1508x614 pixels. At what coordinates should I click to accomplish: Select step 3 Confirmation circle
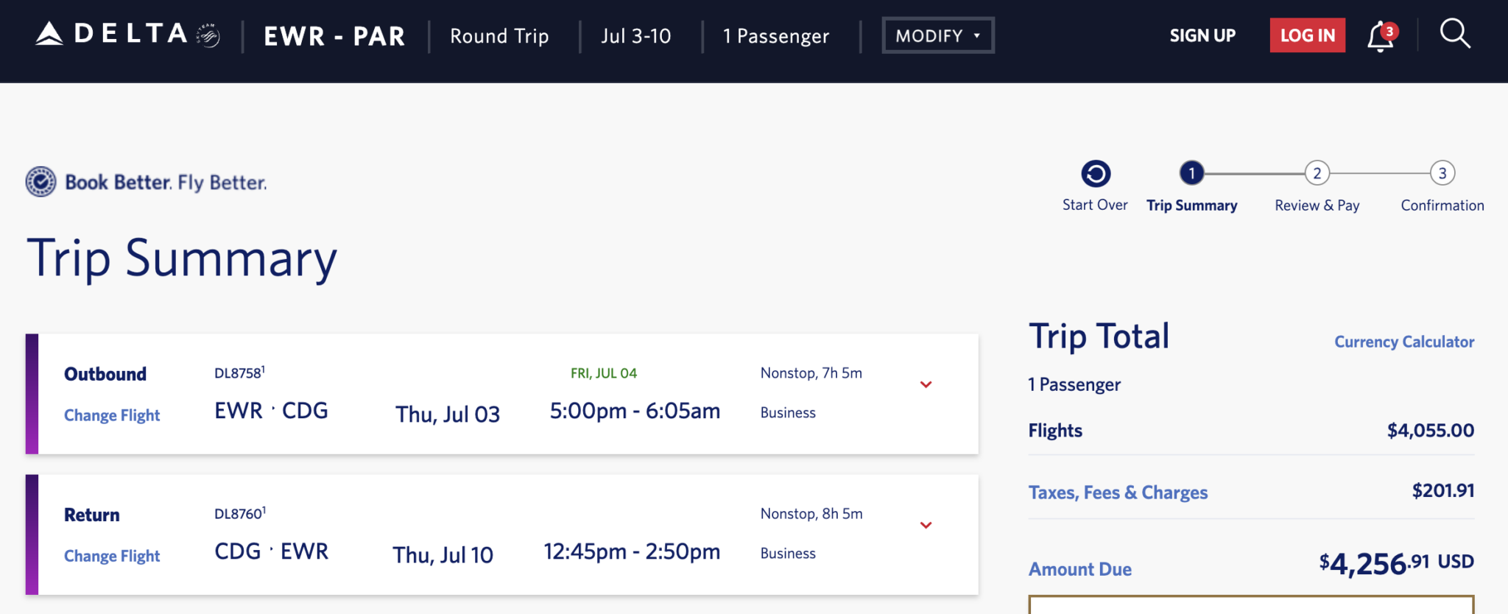[1442, 173]
